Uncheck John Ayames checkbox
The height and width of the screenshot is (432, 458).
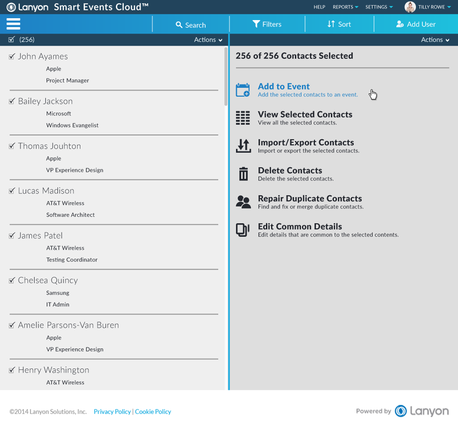(x=11, y=57)
